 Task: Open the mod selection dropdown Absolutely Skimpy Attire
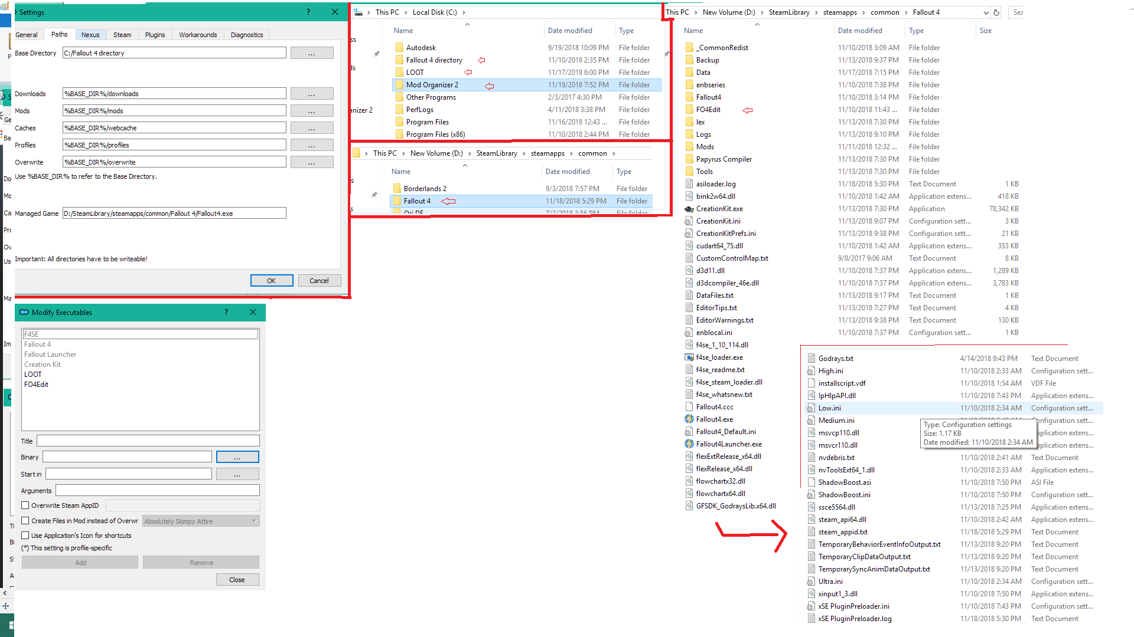201,521
